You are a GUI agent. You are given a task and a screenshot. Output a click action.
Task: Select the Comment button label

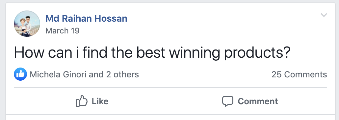pos(258,101)
